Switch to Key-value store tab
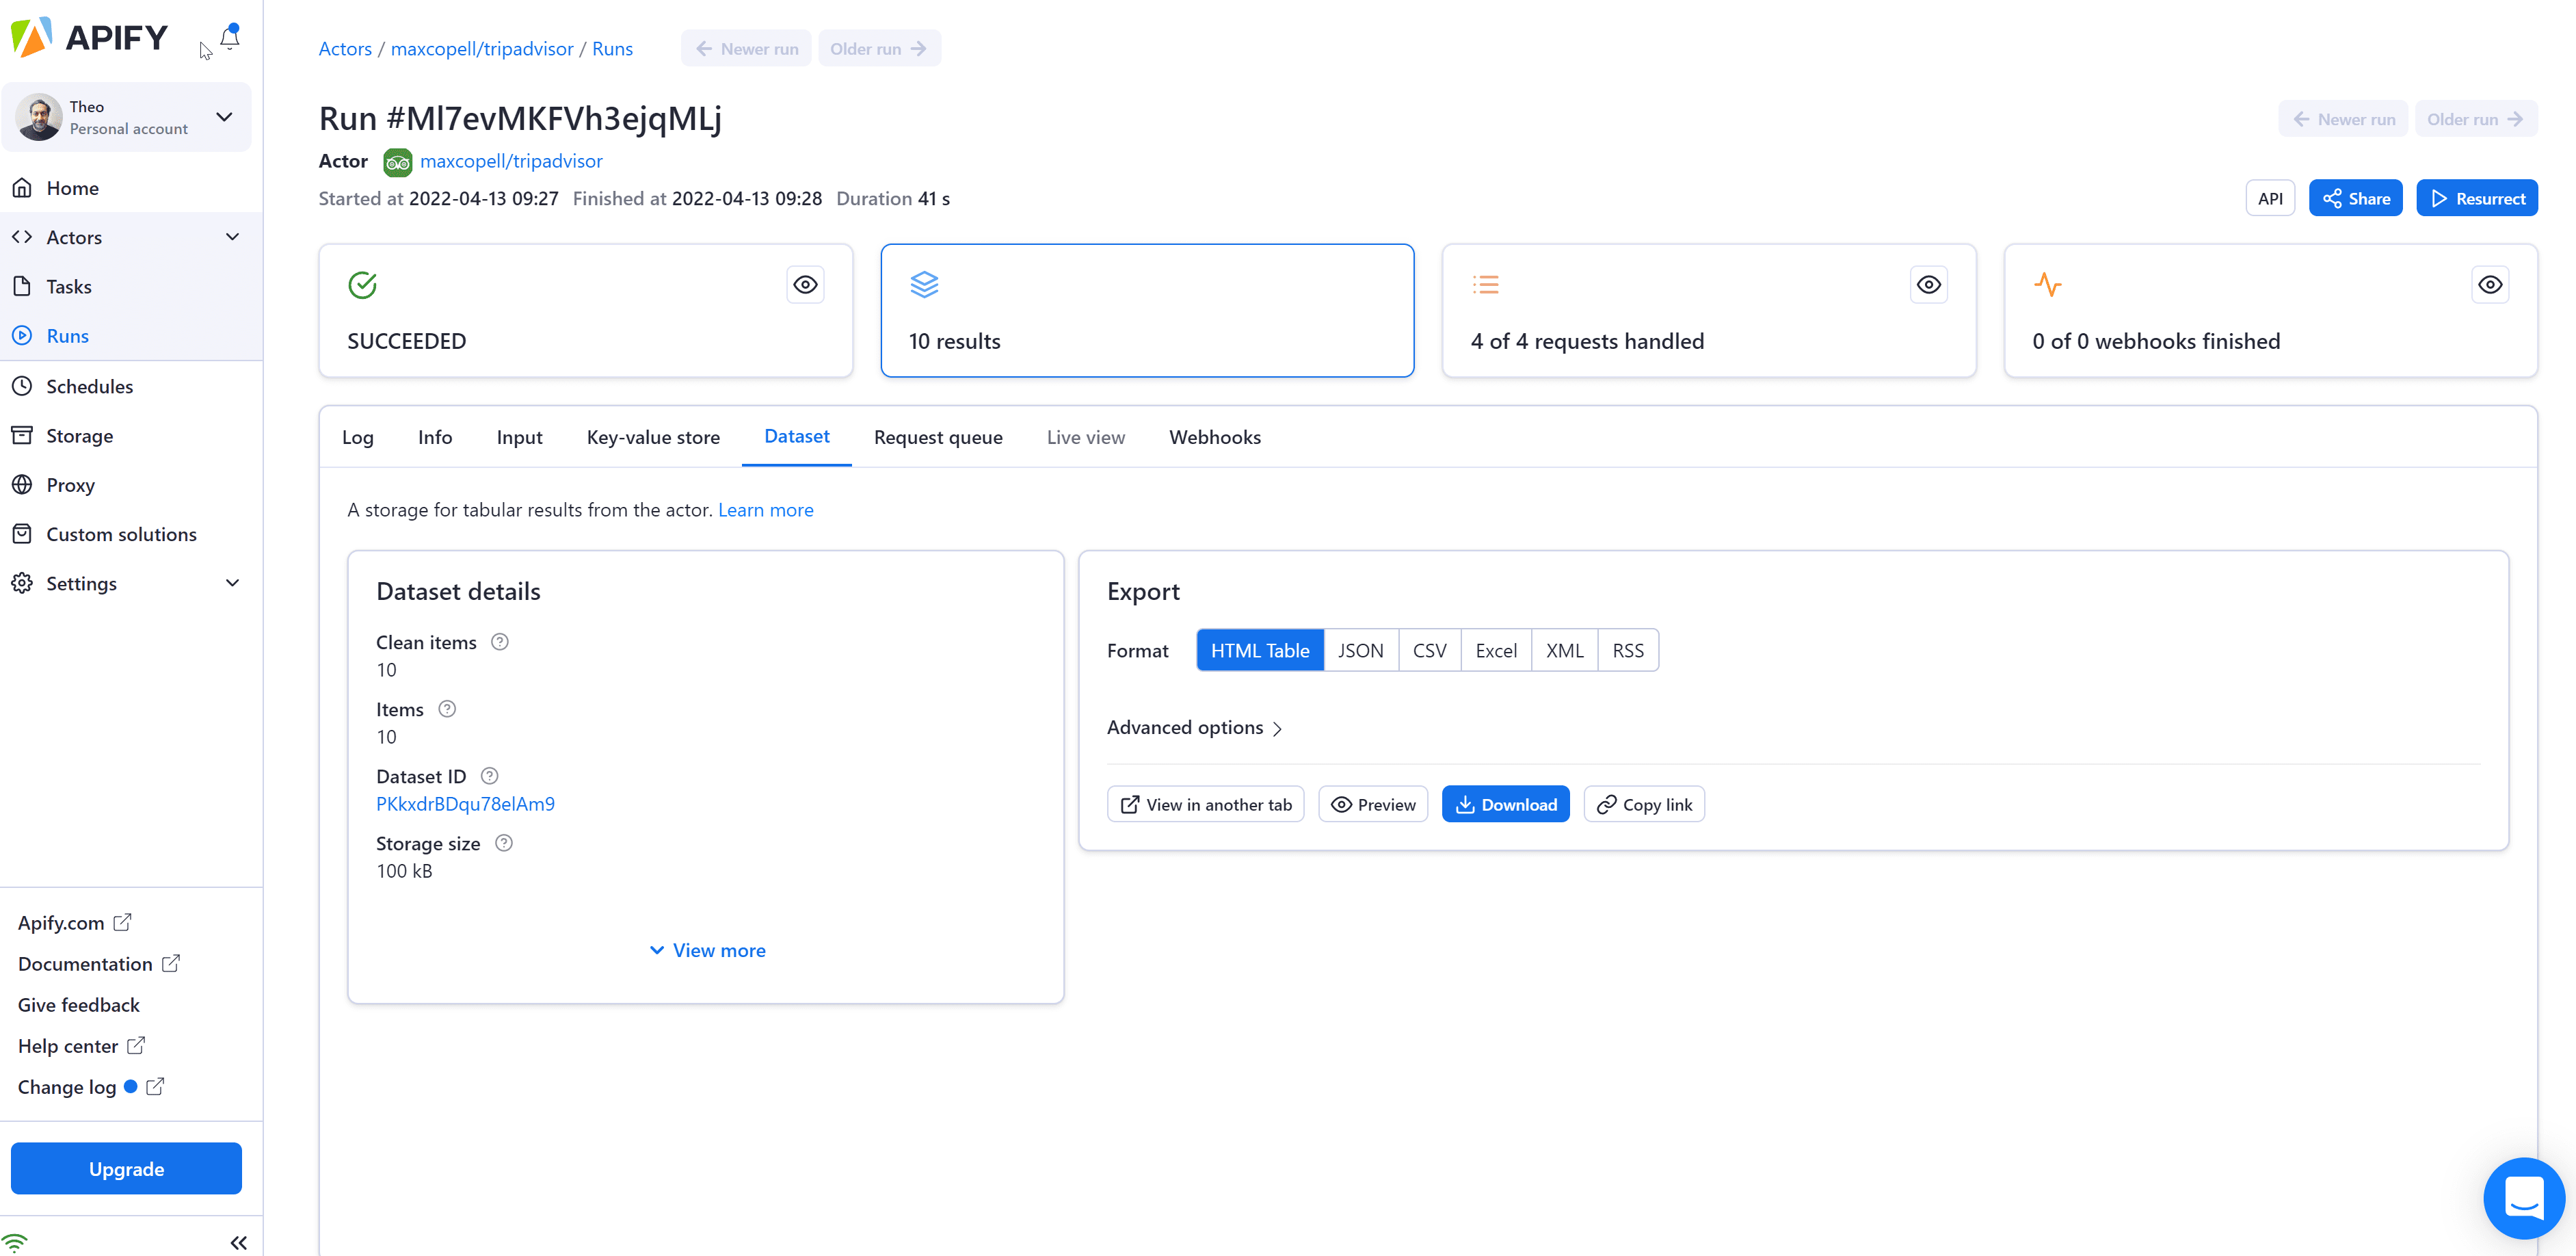Screen dimensions: 2576x1256 click(x=653, y=437)
